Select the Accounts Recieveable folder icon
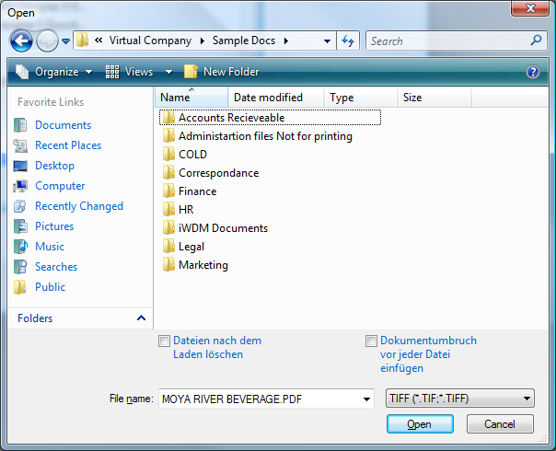 (x=168, y=118)
